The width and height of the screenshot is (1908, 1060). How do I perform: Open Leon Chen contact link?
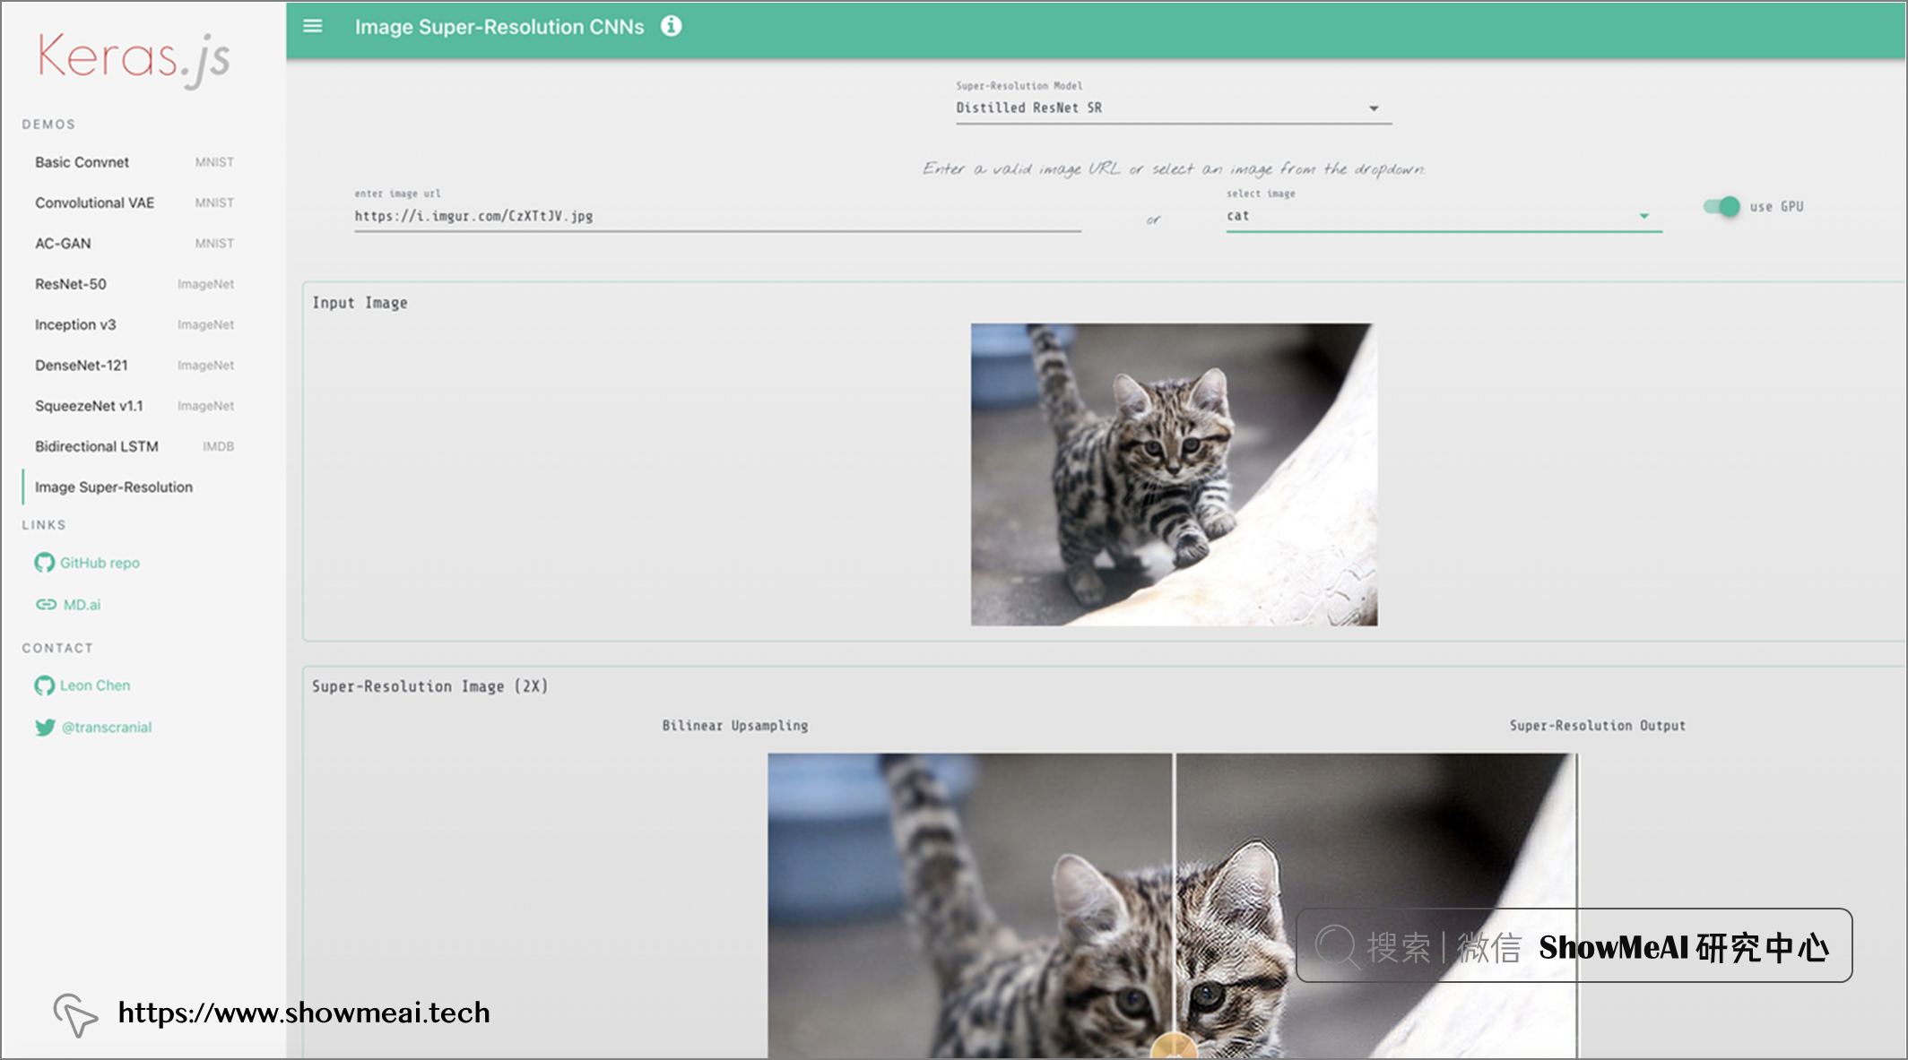(x=95, y=685)
